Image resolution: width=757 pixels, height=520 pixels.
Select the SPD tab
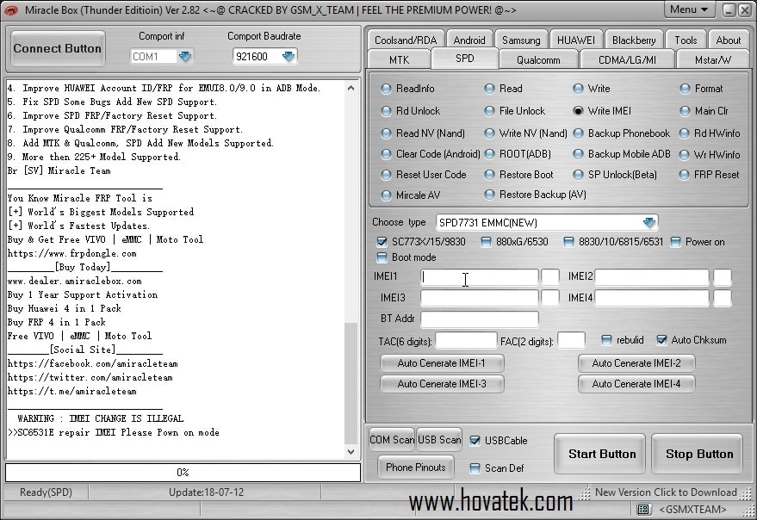pyautogui.click(x=464, y=59)
